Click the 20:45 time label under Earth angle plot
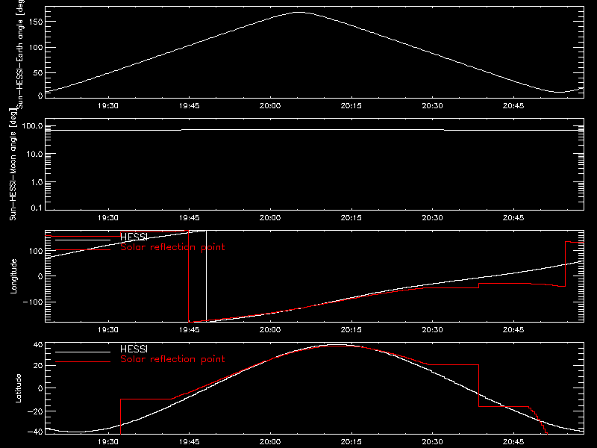Image resolution: width=597 pixels, height=448 pixels. (513, 106)
